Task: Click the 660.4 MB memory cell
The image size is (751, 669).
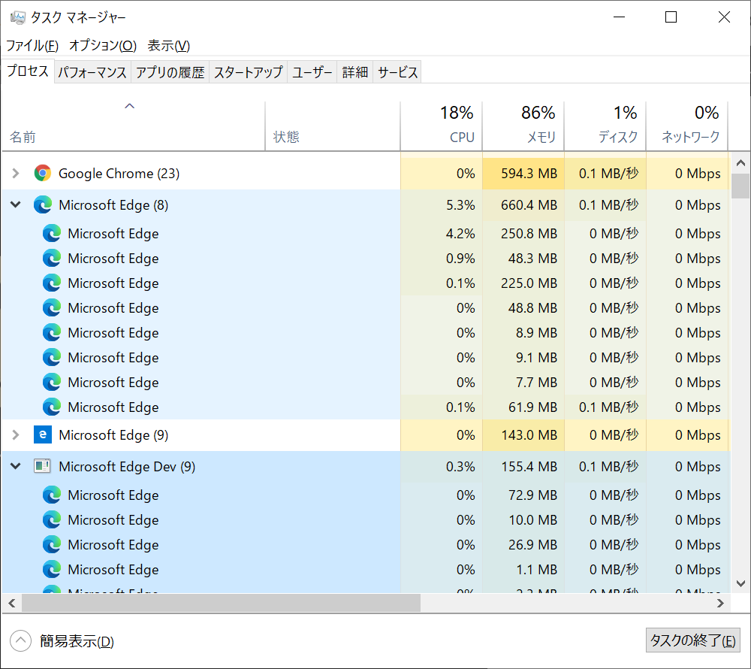Action: click(x=523, y=205)
